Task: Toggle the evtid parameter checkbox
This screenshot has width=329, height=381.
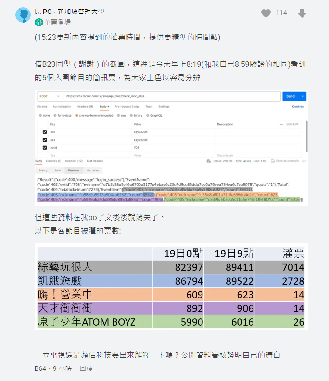Action: pos(45,147)
